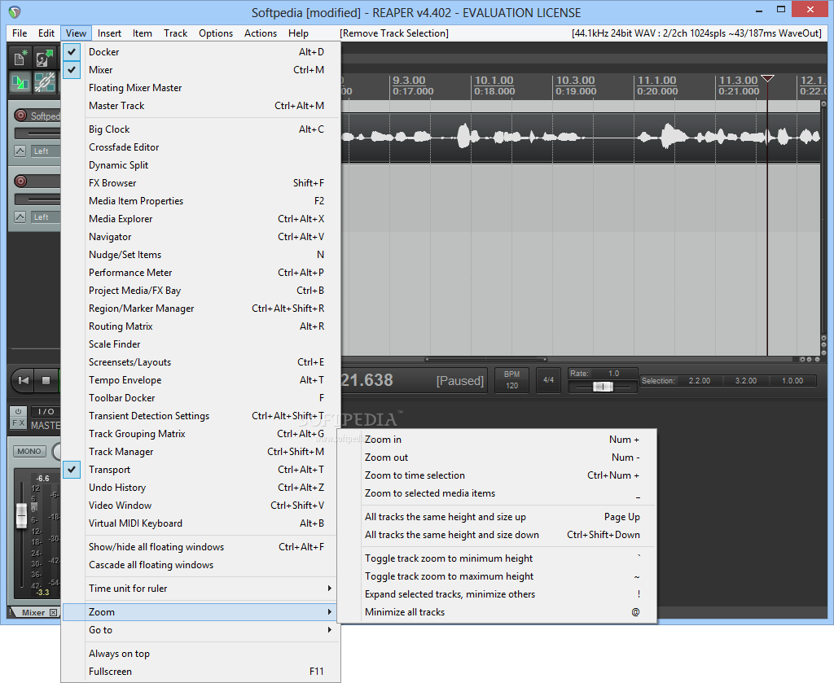Toggle Fullscreen mode from View menu
The height and width of the screenshot is (683, 834).
click(201, 672)
